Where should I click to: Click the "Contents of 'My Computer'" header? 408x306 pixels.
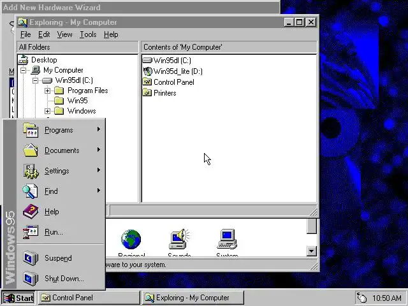229,47
